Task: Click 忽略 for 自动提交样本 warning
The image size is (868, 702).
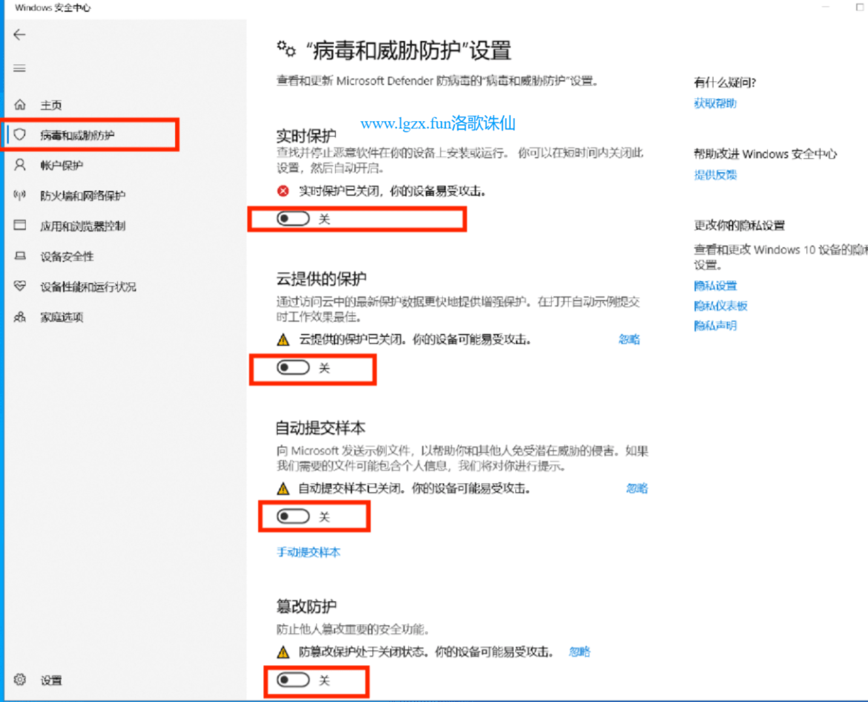Action: click(x=637, y=488)
